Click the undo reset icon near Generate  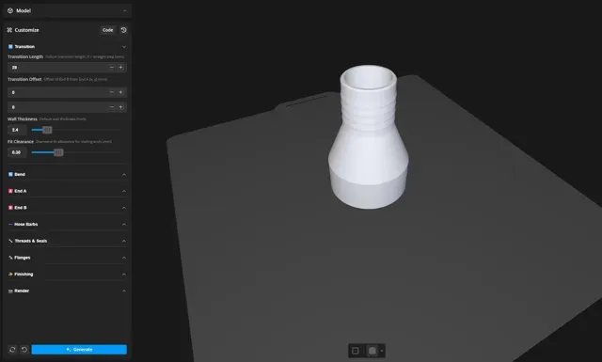pyautogui.click(x=24, y=350)
